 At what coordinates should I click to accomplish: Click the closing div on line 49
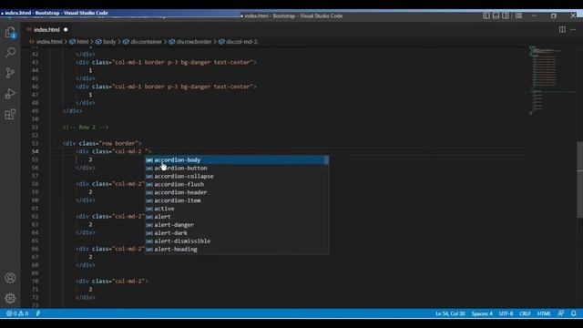click(73, 111)
